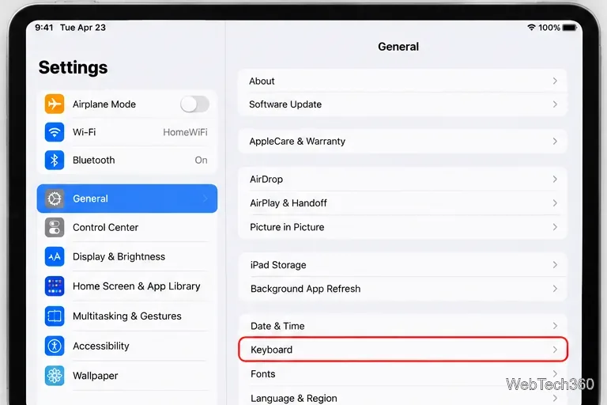
Task: Tap the 100% battery percentage
Action: (549, 28)
